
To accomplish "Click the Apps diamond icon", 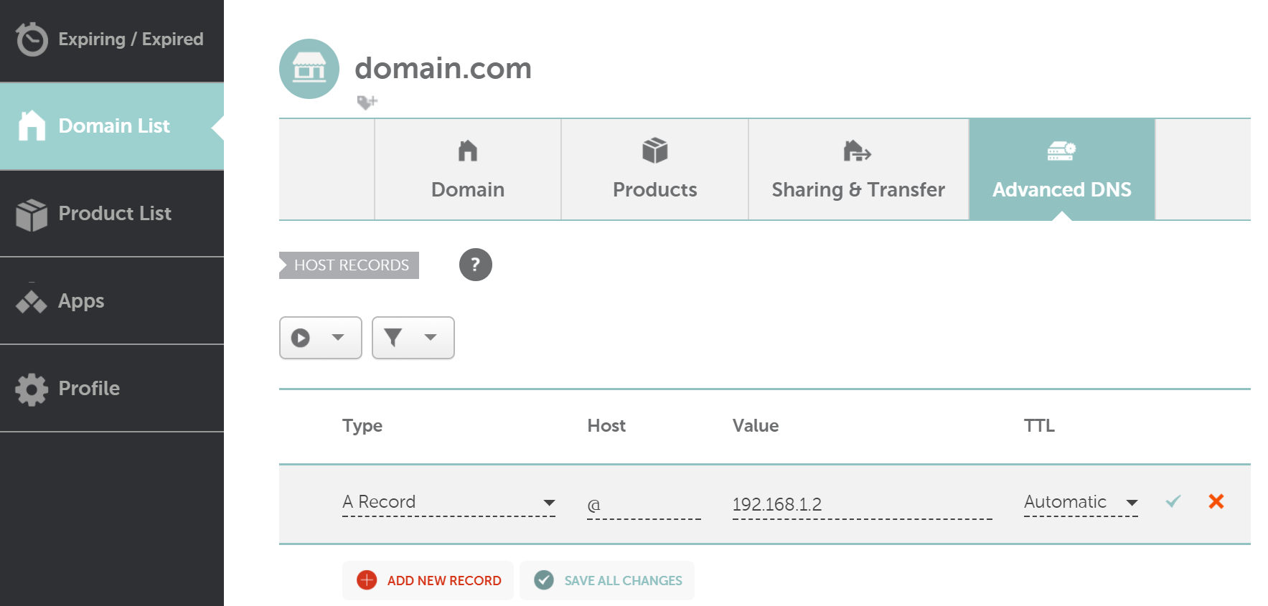I will tap(32, 302).
